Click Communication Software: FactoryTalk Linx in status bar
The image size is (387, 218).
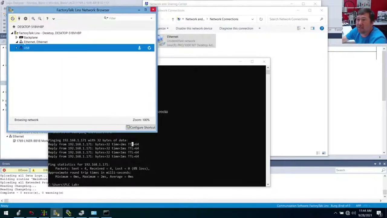[303, 206]
